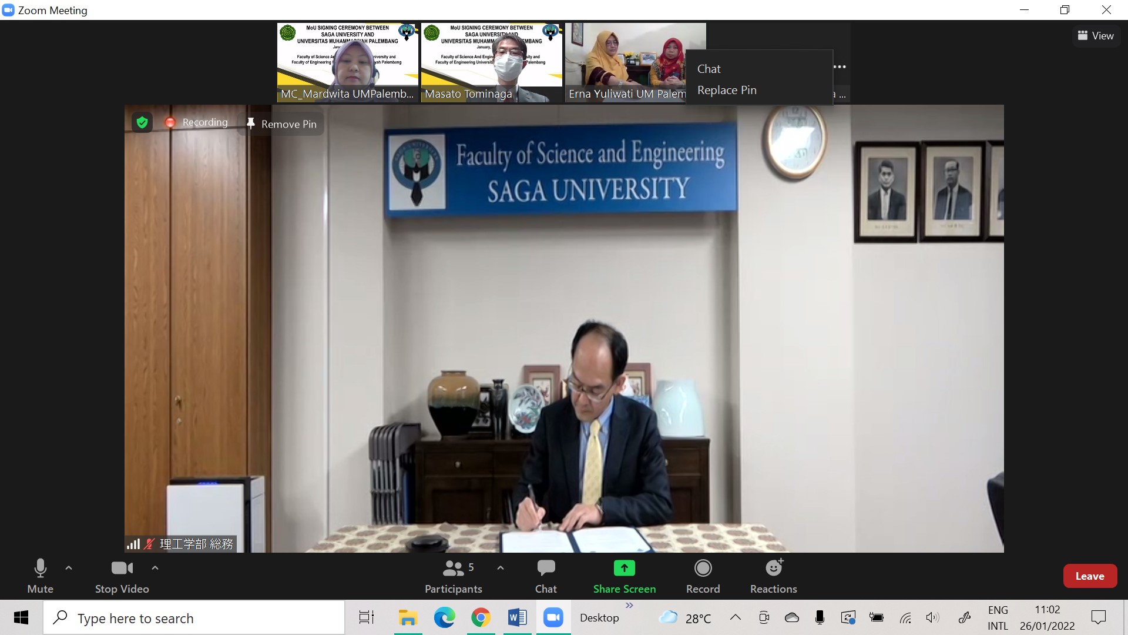
Task: Open the OneDrive cloud tray icon
Action: 792,617
